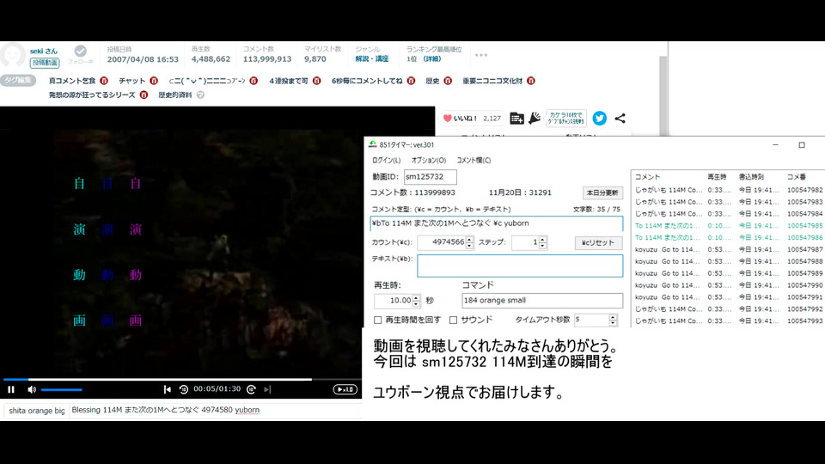Viewport: 825px width, 464px height.
Task: Click the follow checkmark icon next to seki
Action: click(81, 51)
